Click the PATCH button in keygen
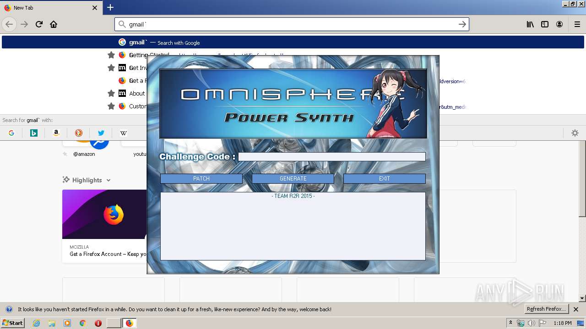 (201, 179)
